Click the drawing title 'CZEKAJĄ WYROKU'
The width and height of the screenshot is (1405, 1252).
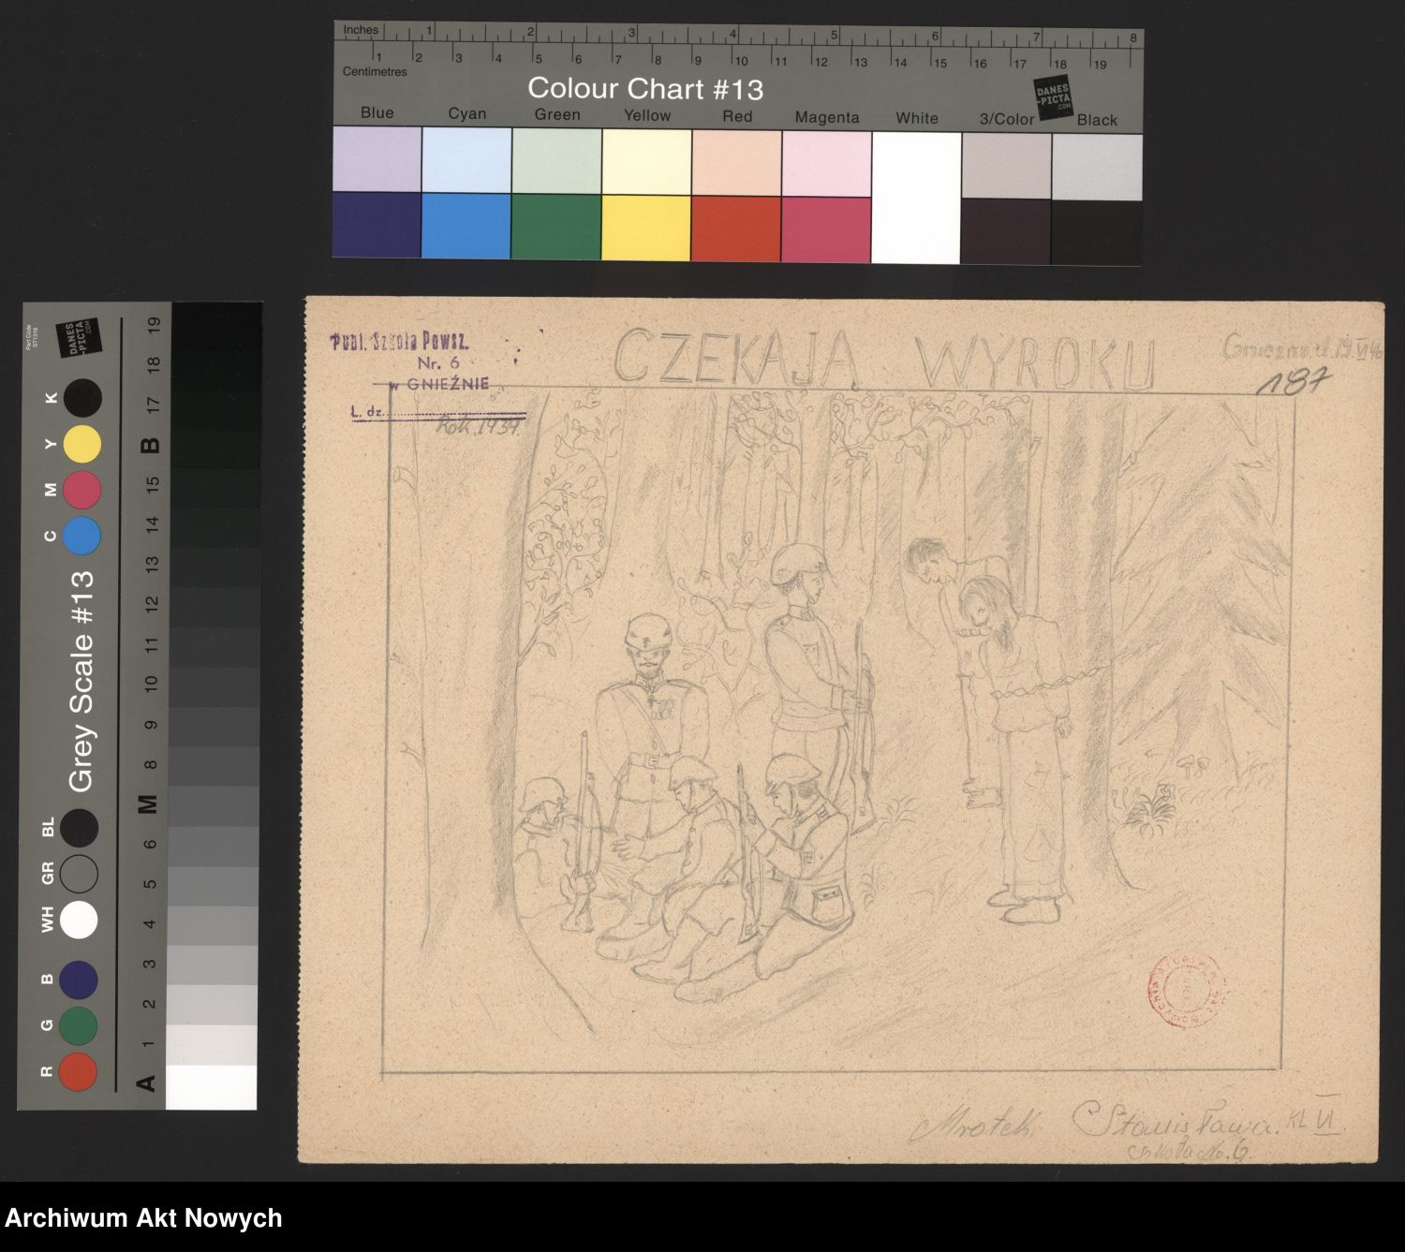click(x=884, y=358)
